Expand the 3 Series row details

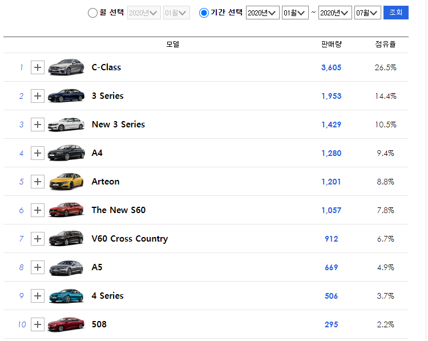[38, 96]
